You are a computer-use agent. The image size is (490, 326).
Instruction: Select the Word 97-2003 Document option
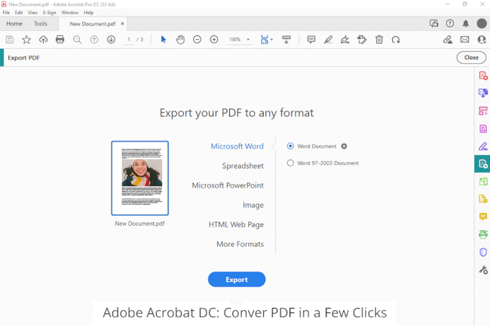290,163
